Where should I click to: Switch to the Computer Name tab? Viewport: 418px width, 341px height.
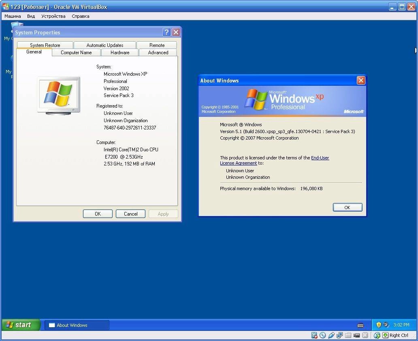click(76, 53)
